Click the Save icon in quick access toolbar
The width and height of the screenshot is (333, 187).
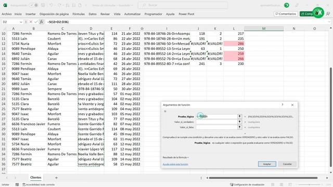[43, 5]
